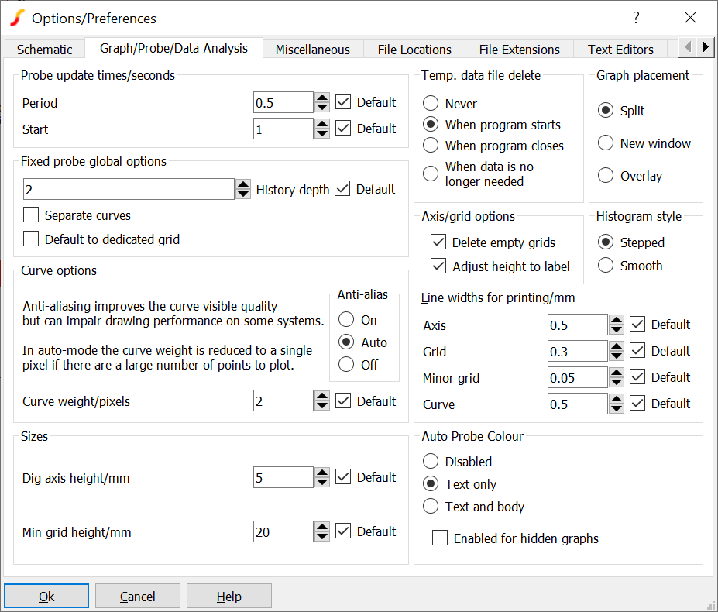
Task: Enable Auto Probe Colour for hidden graphs
Action: point(440,538)
